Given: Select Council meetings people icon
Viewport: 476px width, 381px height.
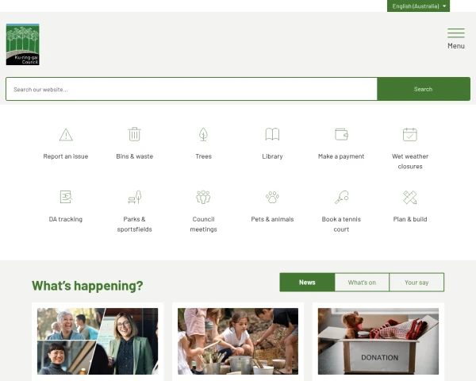Looking at the screenshot, I should 203,197.
